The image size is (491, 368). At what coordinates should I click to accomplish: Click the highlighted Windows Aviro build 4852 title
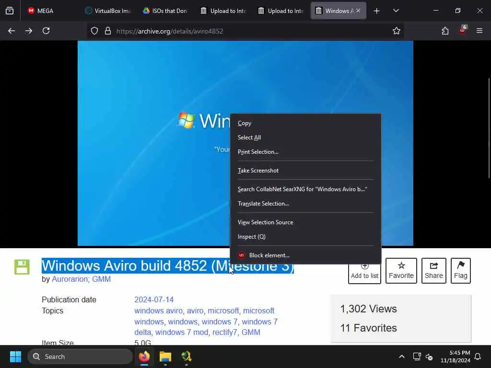[168, 265]
